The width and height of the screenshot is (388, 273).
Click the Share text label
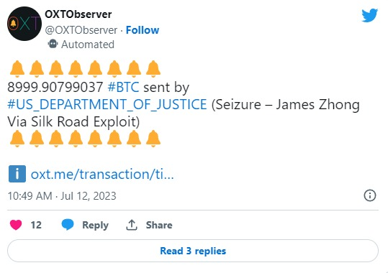(x=159, y=225)
